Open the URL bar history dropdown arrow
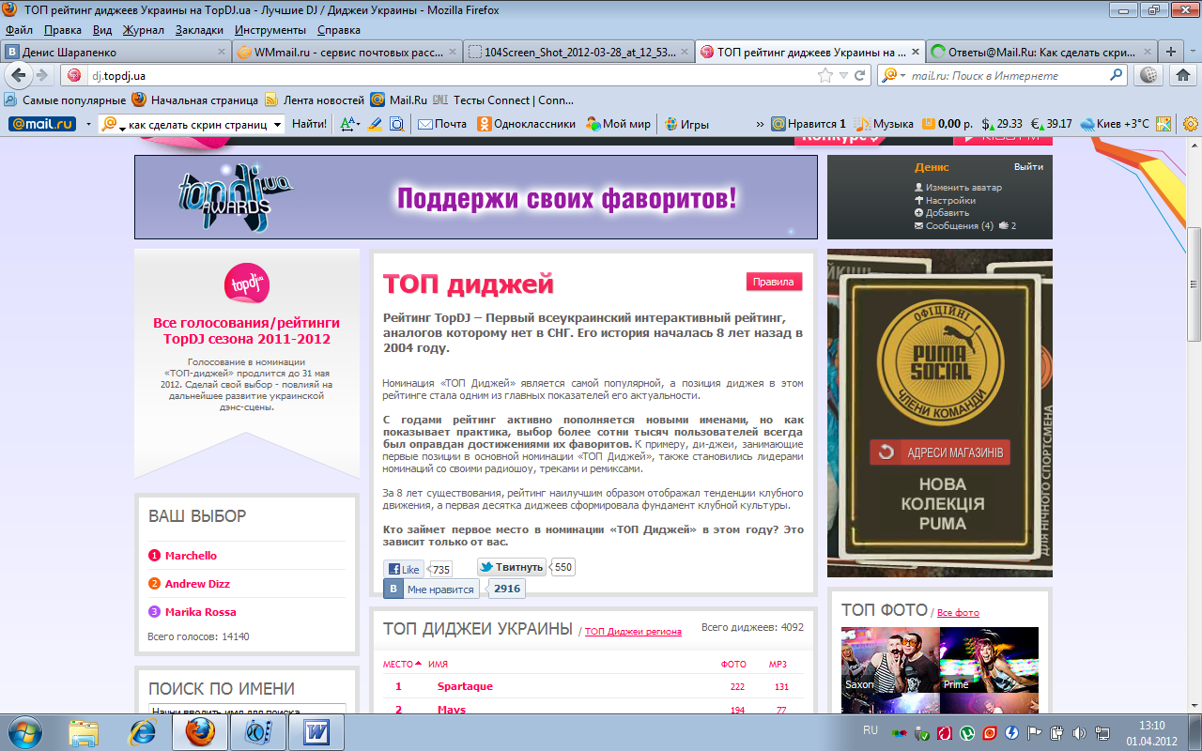The image size is (1202, 751). point(844,75)
